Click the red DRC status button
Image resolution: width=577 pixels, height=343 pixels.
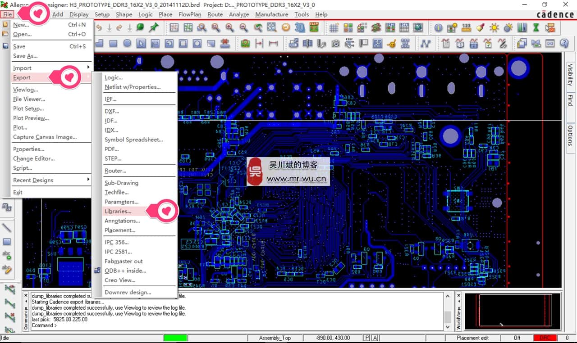click(x=545, y=338)
